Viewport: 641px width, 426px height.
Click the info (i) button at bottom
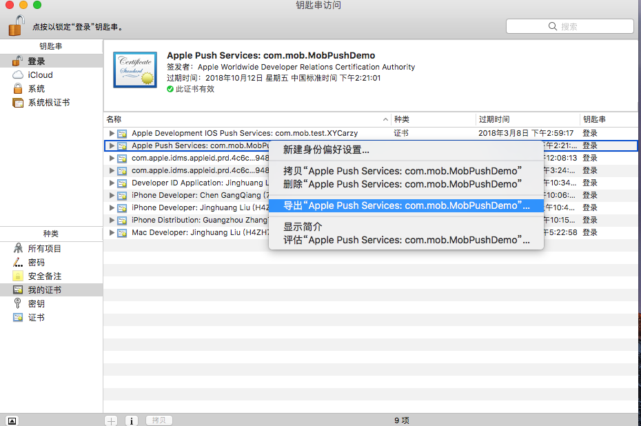(x=131, y=420)
